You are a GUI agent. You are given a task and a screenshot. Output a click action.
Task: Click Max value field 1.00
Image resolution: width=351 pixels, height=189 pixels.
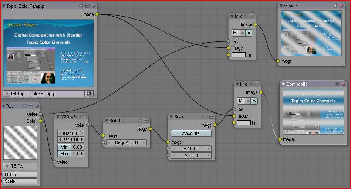pyautogui.click(x=78, y=154)
